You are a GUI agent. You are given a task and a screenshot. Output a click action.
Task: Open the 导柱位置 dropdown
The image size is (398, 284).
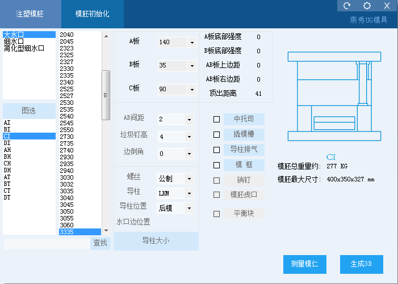[189, 208]
